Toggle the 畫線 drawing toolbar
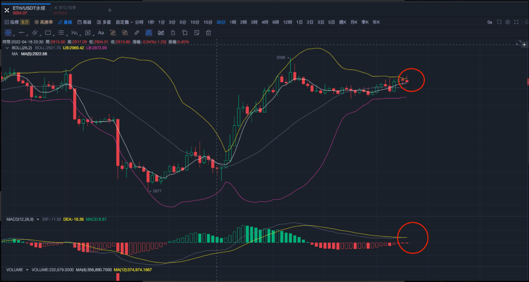529x282 pixels. [65, 22]
